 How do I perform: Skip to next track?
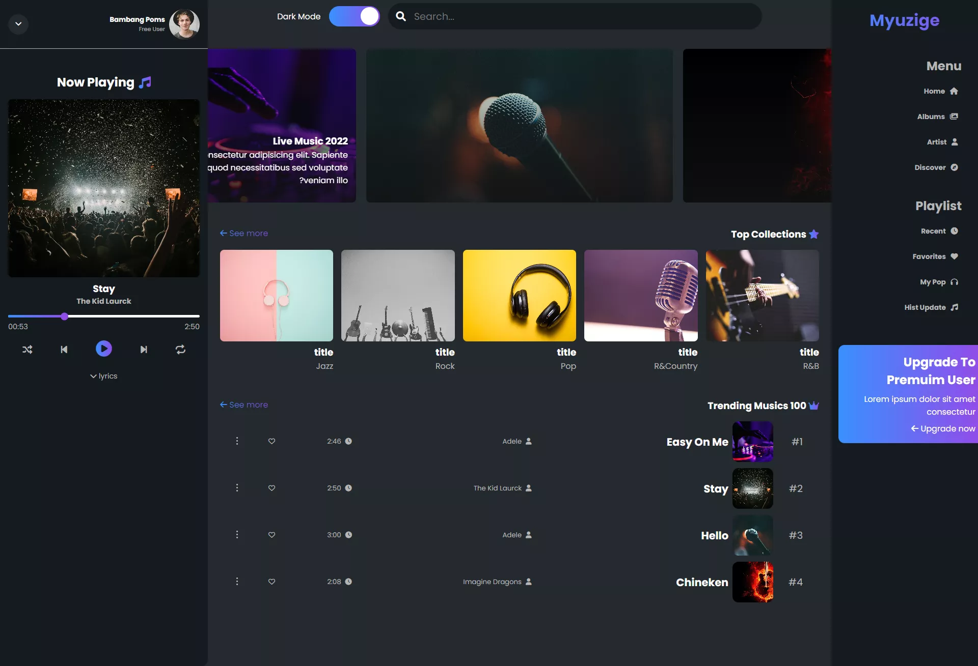(x=144, y=350)
